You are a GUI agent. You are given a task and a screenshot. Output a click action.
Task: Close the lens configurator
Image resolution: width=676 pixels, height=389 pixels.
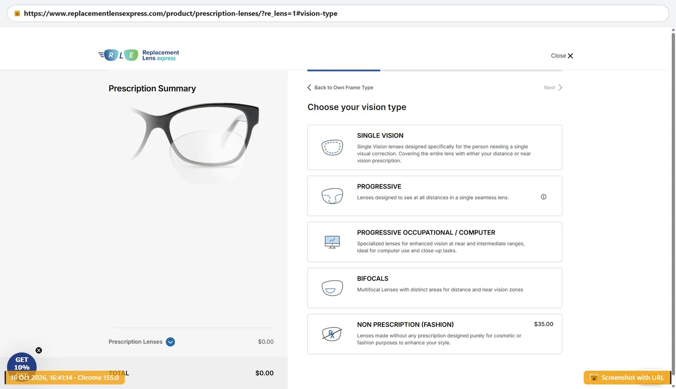point(562,56)
